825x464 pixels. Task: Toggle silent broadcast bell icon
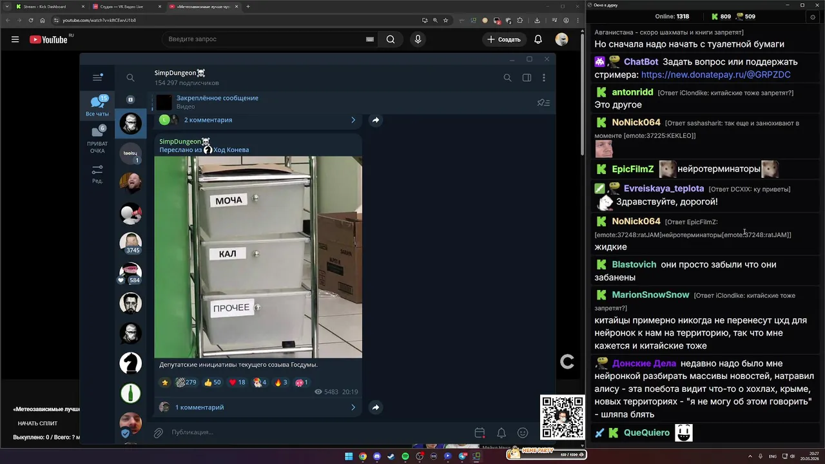501,433
